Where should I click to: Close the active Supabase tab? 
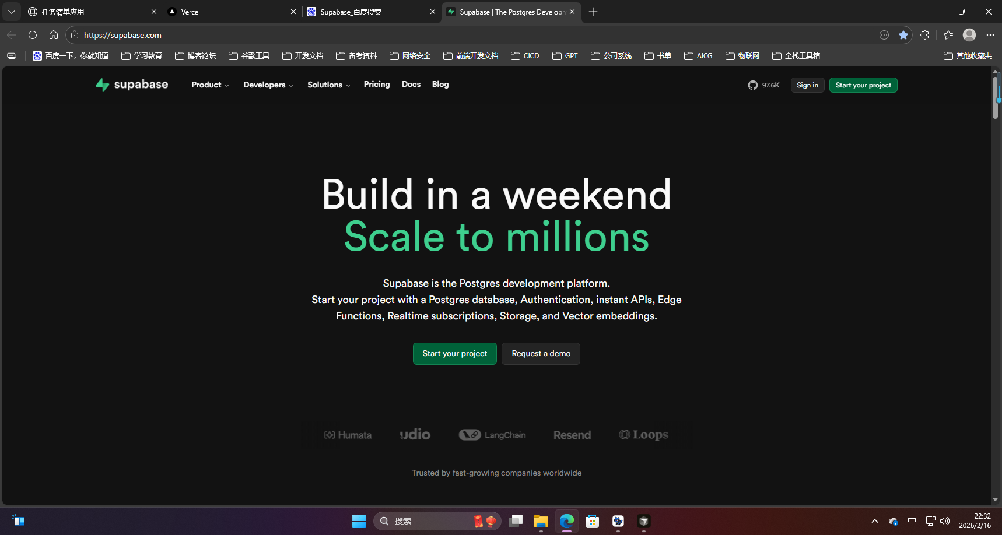(572, 12)
